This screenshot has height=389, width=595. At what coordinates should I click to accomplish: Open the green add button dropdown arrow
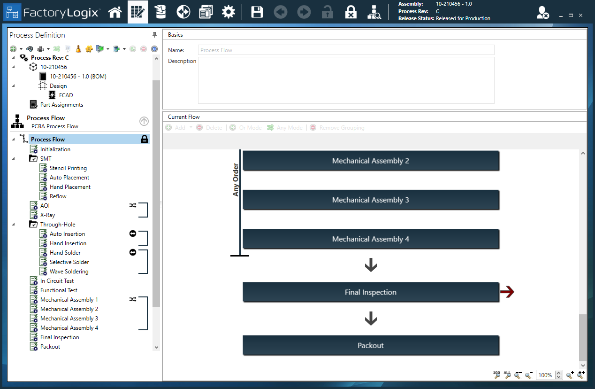click(21, 49)
